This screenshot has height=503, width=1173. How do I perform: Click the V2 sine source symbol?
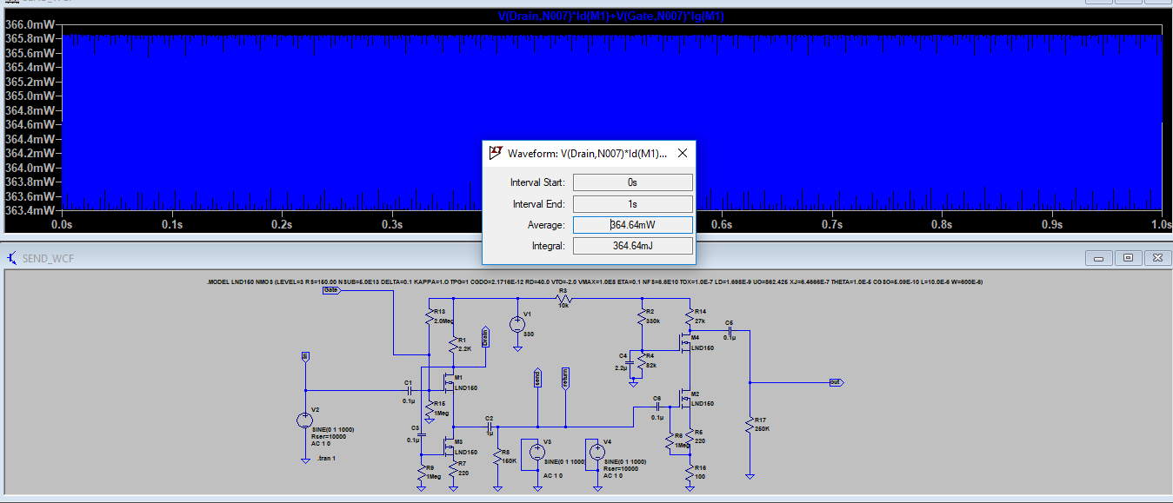[305, 420]
